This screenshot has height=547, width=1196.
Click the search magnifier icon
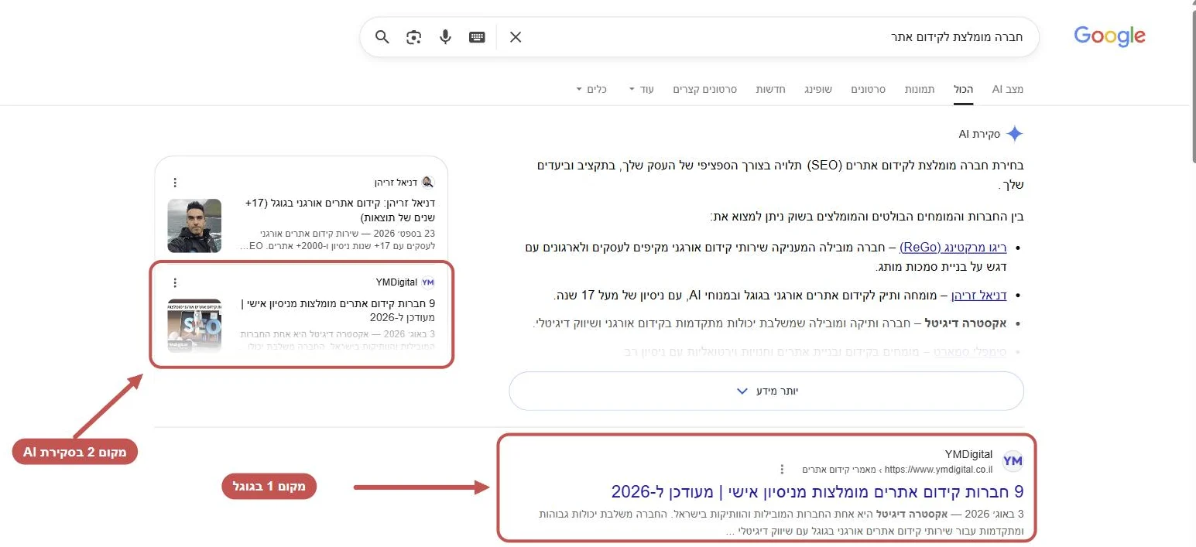(382, 37)
